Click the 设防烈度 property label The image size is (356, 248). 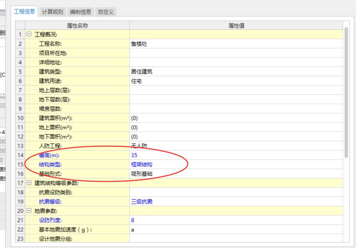click(x=50, y=220)
